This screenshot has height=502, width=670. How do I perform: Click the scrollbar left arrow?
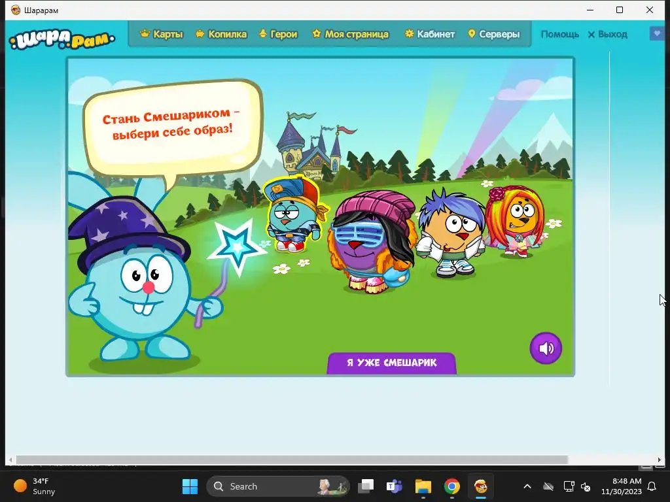pos(10,460)
